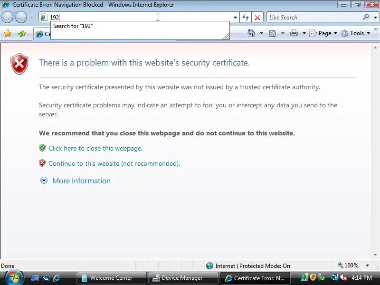380x285 pixels.
Task: Click the Show Desktop quick launch icon
Action: pos(34,278)
